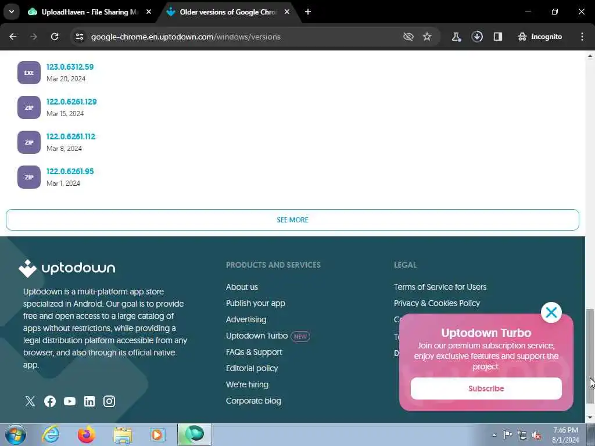The image size is (595, 446).
Task: Launch Internet Explorer from taskbar
Action: point(51,434)
